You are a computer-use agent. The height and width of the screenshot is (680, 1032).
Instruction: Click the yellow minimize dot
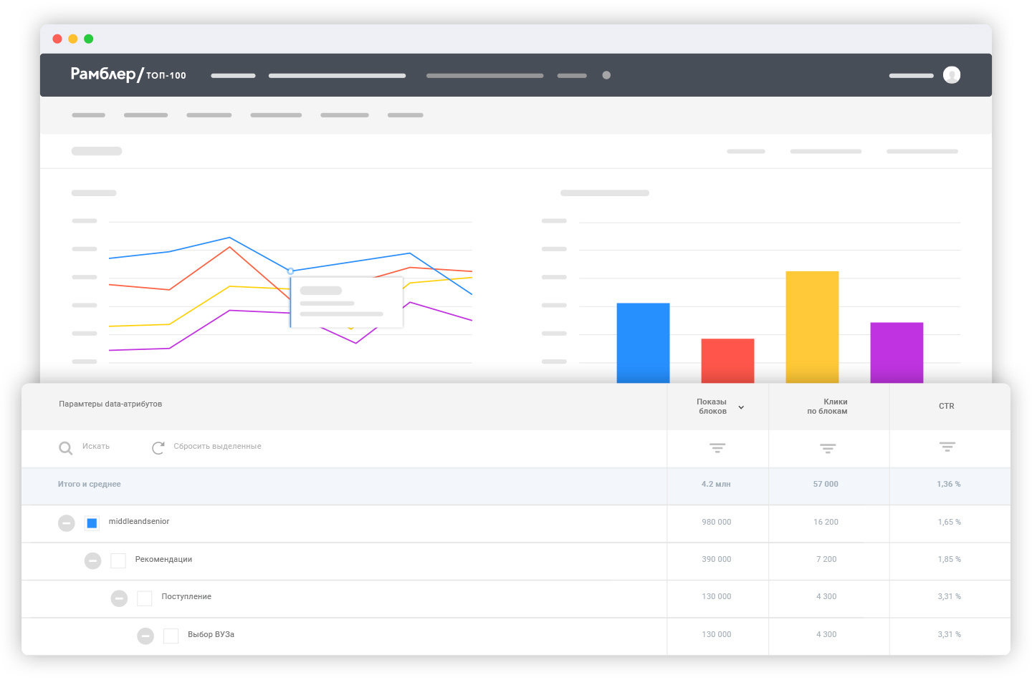tap(73, 39)
